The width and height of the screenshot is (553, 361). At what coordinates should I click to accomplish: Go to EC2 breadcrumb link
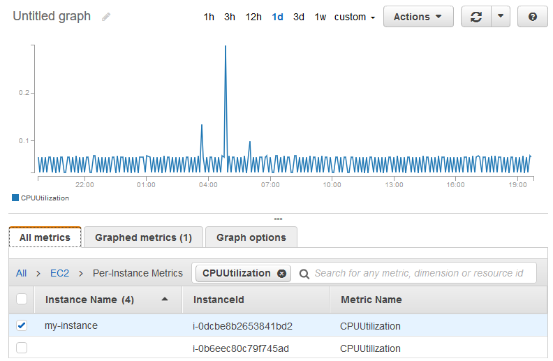[59, 273]
